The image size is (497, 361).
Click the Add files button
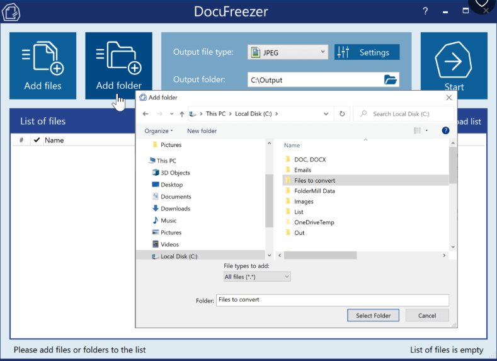(43, 66)
